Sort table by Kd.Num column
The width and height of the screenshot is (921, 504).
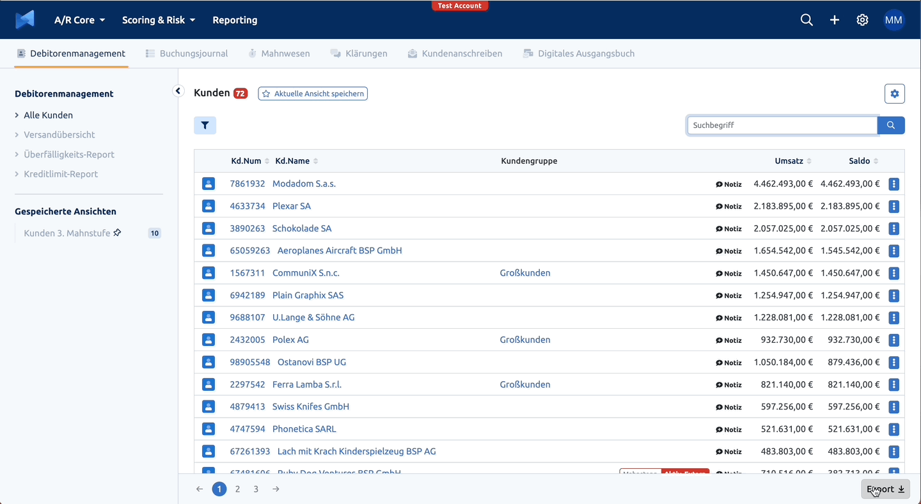pos(250,161)
